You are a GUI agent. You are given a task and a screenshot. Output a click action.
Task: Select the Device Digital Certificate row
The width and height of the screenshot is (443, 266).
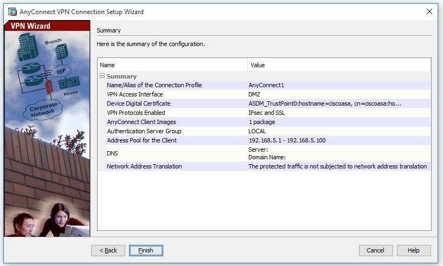tap(139, 103)
